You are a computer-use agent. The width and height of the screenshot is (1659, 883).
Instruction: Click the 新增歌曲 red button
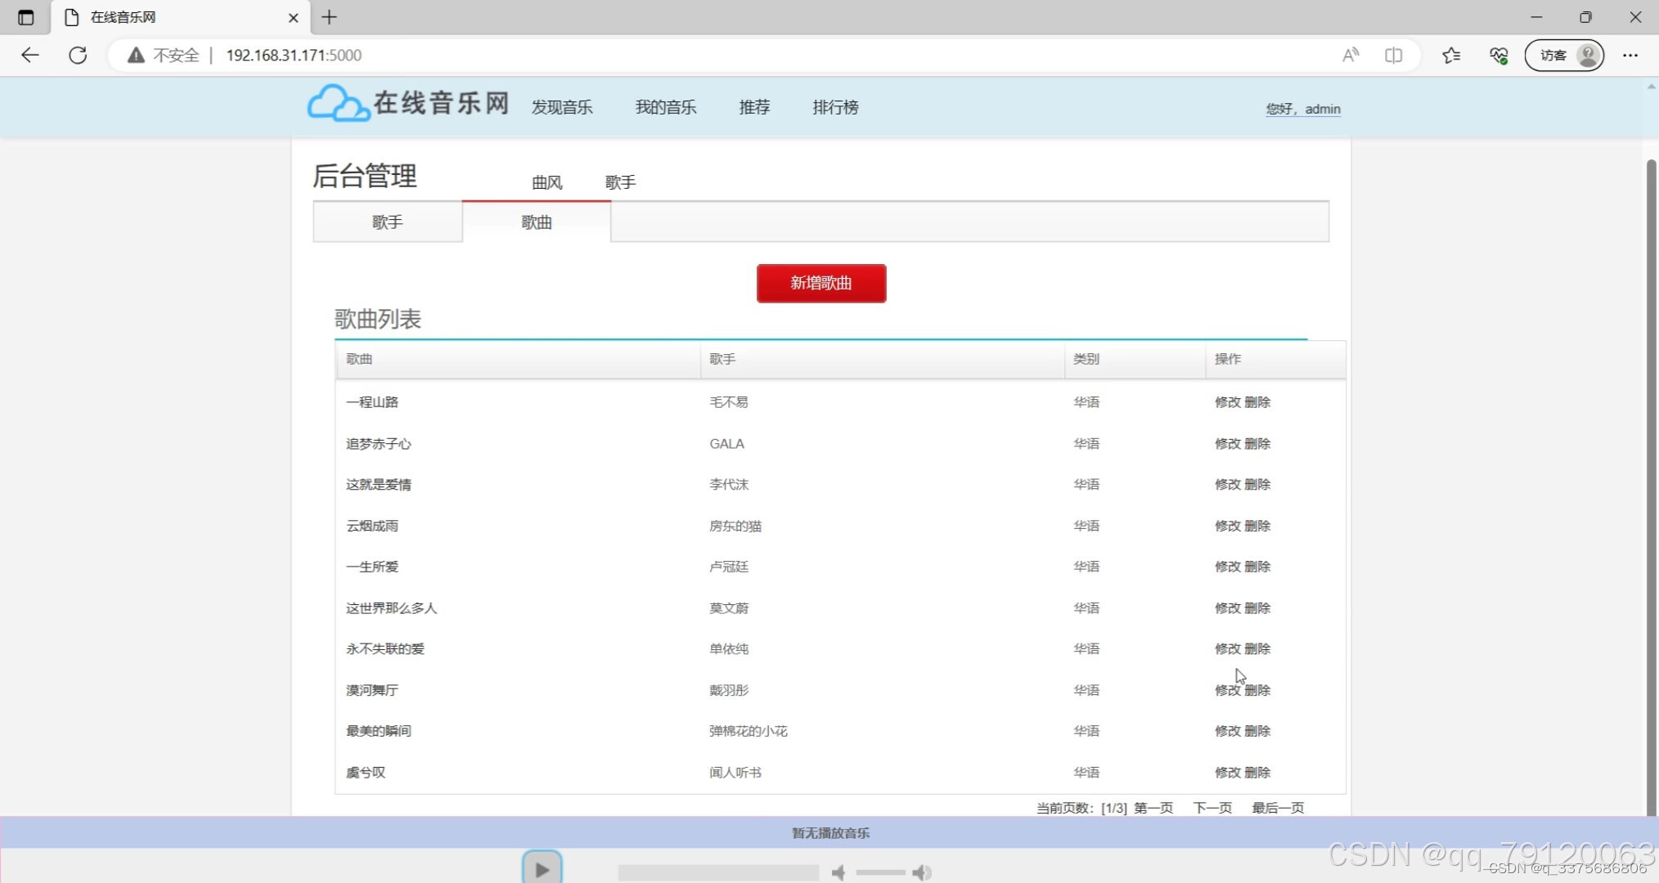[821, 283]
